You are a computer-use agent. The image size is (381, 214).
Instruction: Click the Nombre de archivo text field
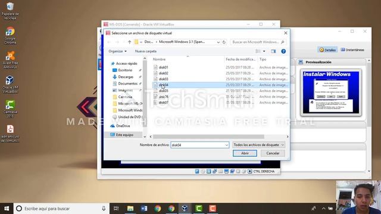(197, 145)
